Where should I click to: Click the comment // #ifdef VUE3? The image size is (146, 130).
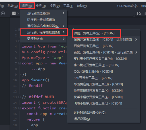coord(38,97)
